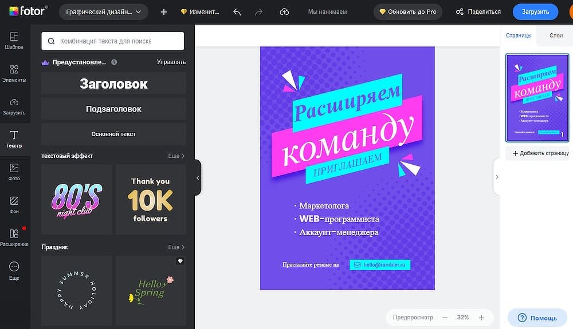Undo the last action

[237, 11]
